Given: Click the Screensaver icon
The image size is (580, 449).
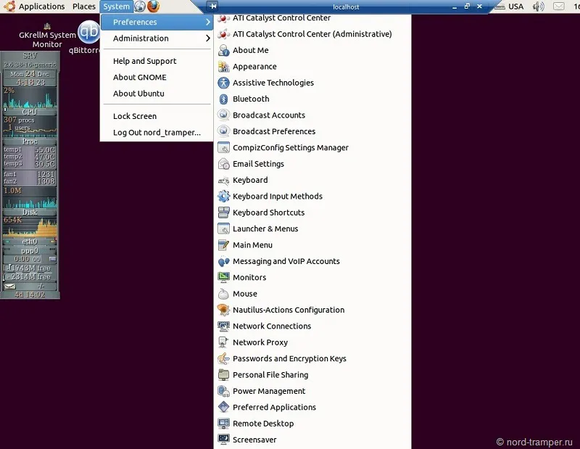Looking at the screenshot, I should 223,440.
